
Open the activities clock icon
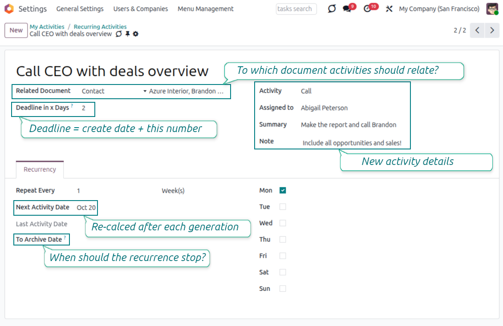tap(368, 9)
